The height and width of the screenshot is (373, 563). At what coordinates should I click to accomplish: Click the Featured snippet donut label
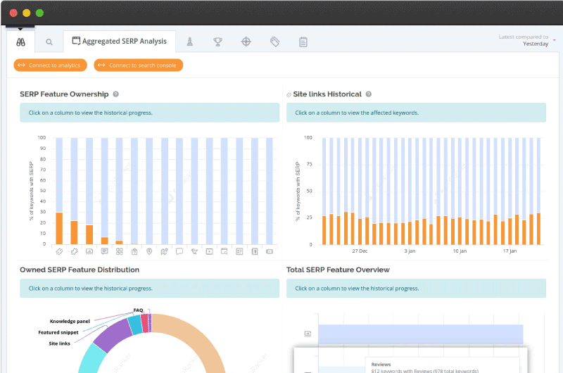58,332
